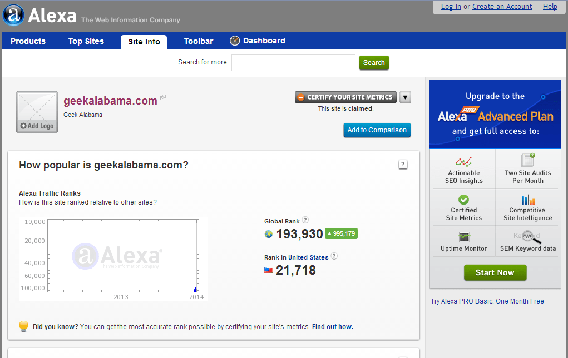
Task: Click the Find out how link
Action: click(x=333, y=327)
